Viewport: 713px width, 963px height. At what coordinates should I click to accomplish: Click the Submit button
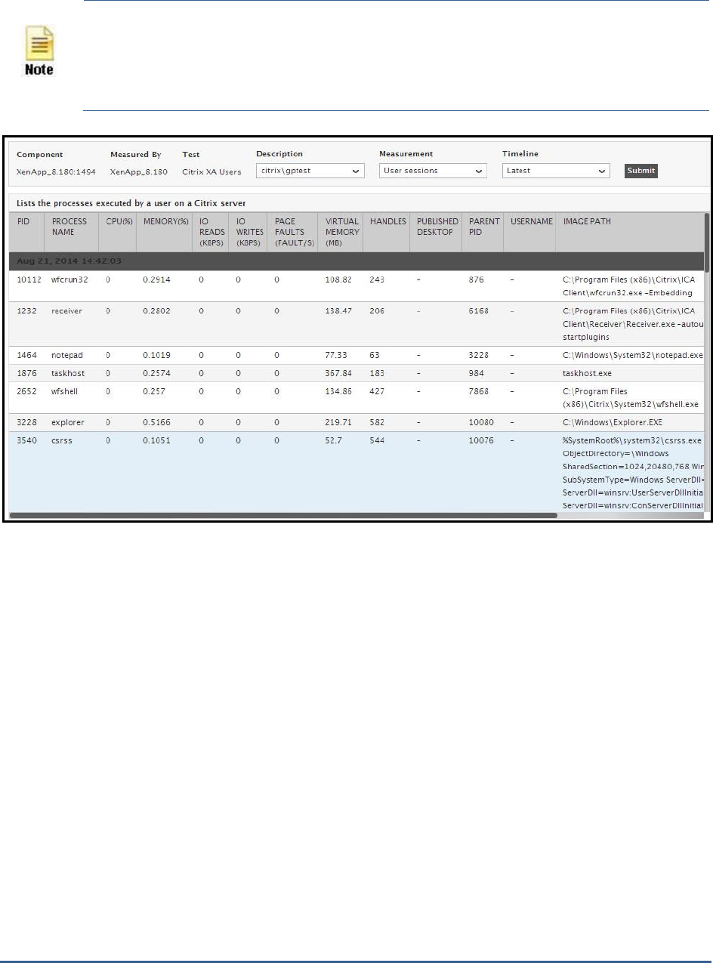pos(641,171)
